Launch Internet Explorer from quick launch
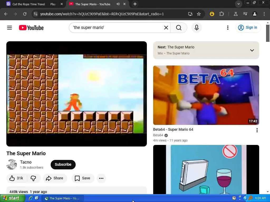 [x=31, y=198]
